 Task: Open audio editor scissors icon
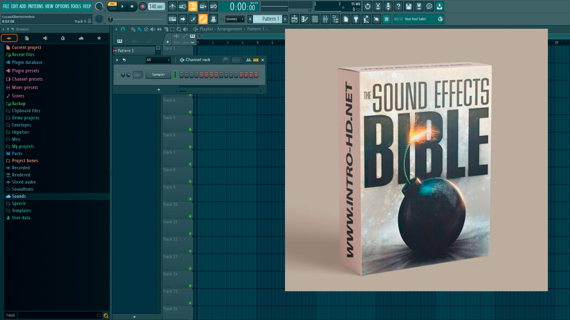(x=378, y=6)
